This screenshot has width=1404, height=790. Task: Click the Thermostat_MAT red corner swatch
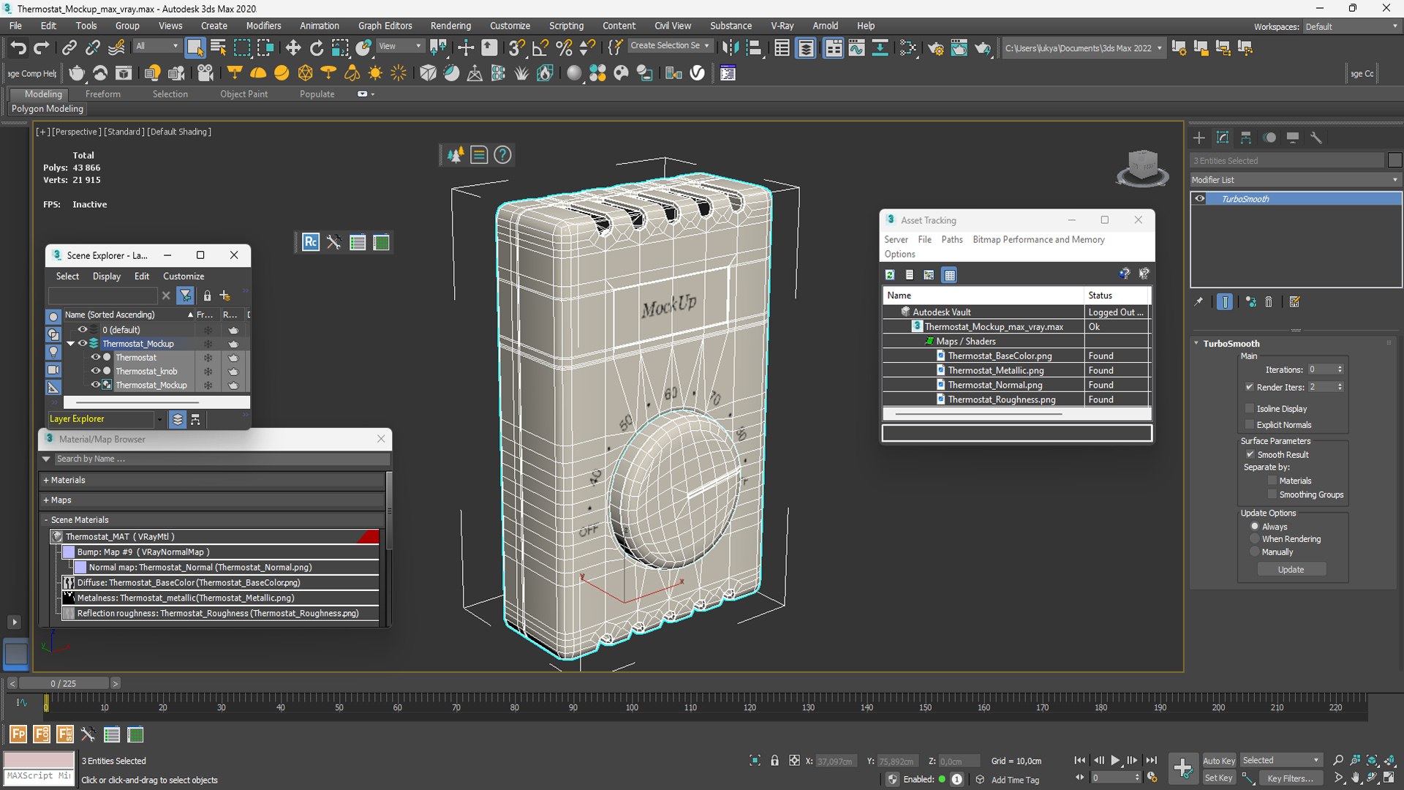point(370,537)
